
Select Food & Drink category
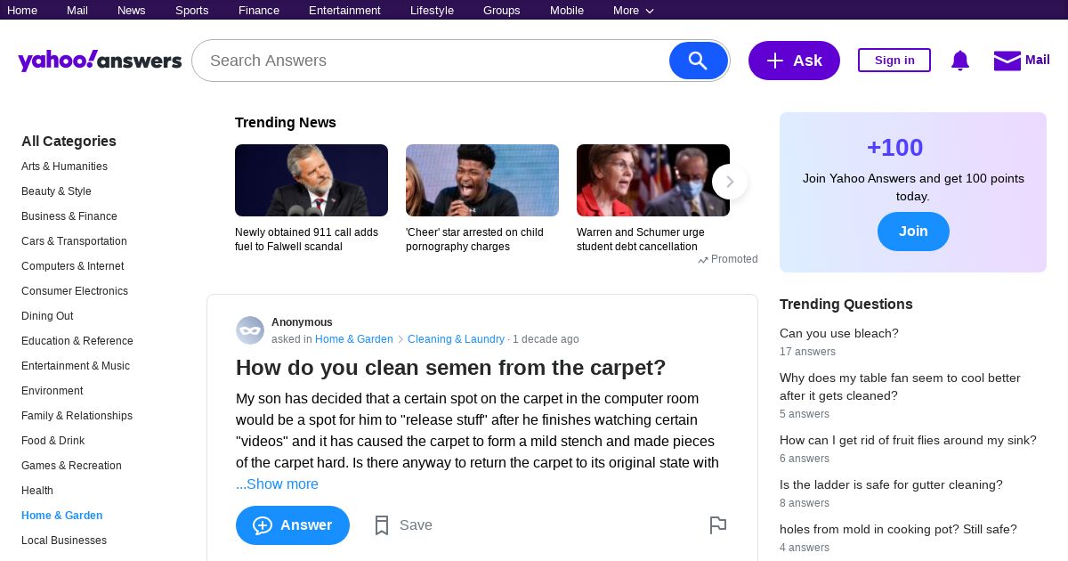point(53,441)
